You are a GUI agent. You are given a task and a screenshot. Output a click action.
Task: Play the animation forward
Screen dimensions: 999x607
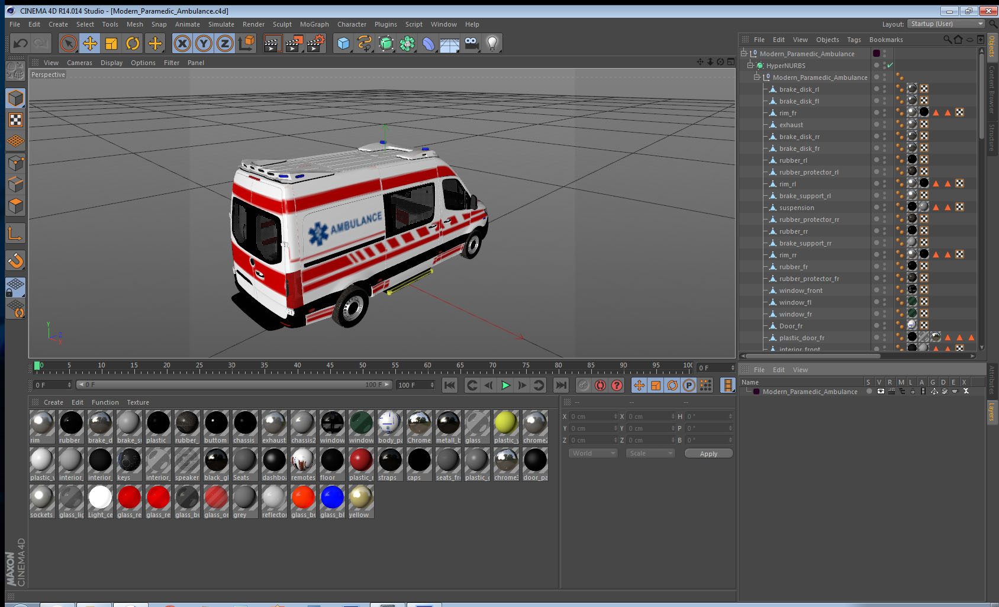[x=505, y=385]
